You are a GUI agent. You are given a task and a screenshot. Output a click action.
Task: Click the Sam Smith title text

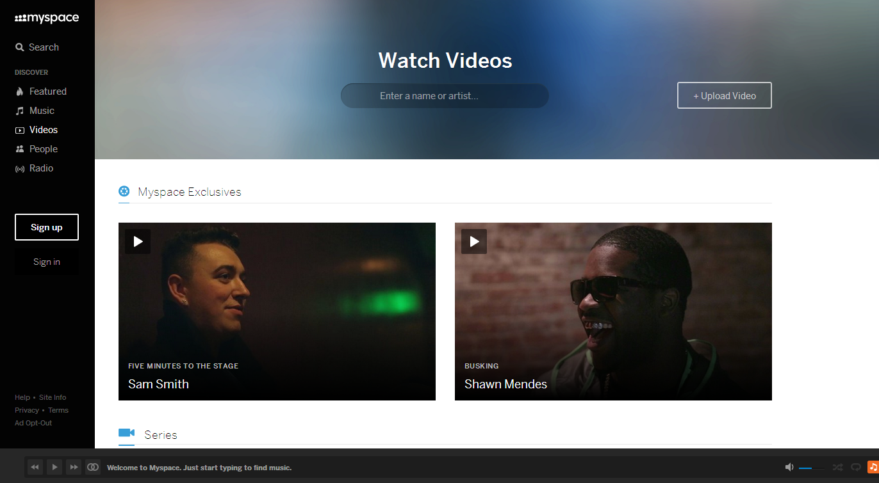[x=158, y=384]
